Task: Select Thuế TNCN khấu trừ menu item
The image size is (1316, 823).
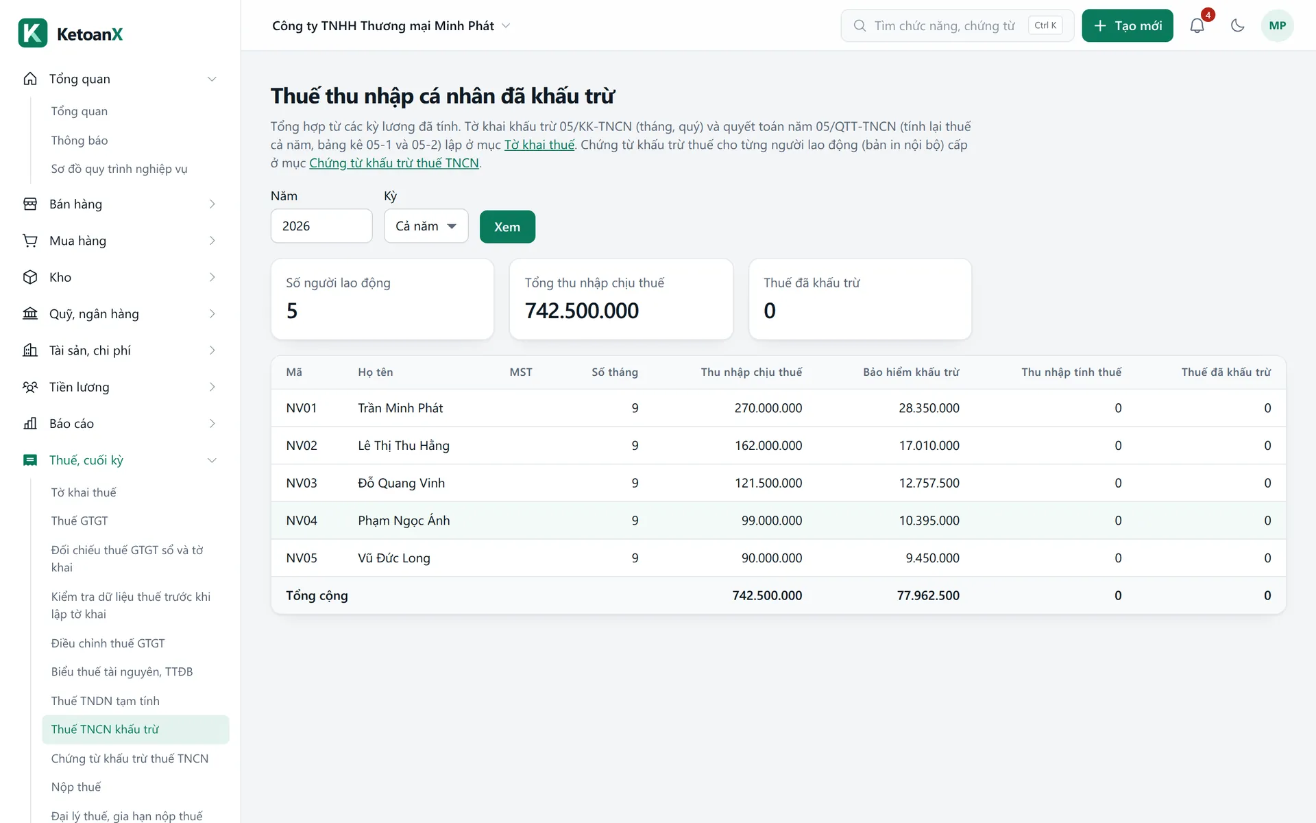Action: click(136, 729)
